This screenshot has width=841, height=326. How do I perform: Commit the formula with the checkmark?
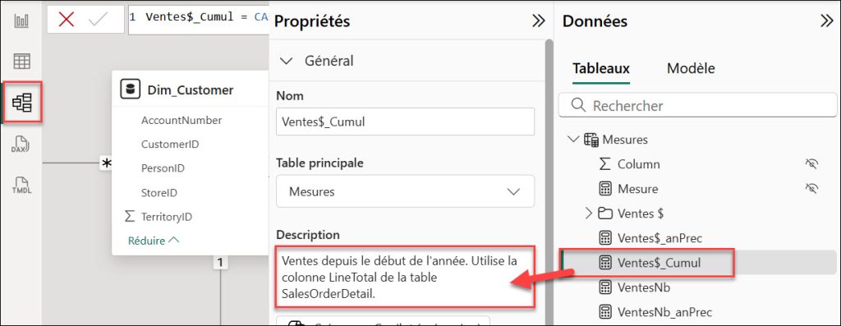click(x=99, y=20)
